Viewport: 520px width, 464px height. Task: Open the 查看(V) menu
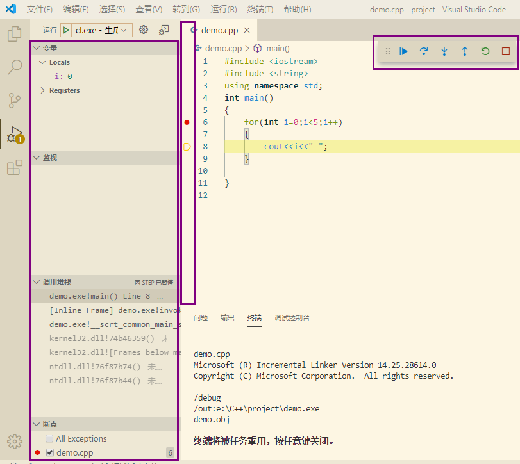(149, 9)
